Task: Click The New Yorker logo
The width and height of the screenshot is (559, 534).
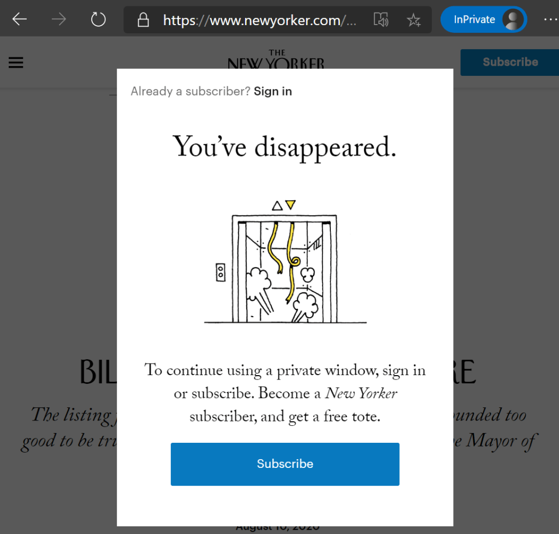Action: click(276, 60)
